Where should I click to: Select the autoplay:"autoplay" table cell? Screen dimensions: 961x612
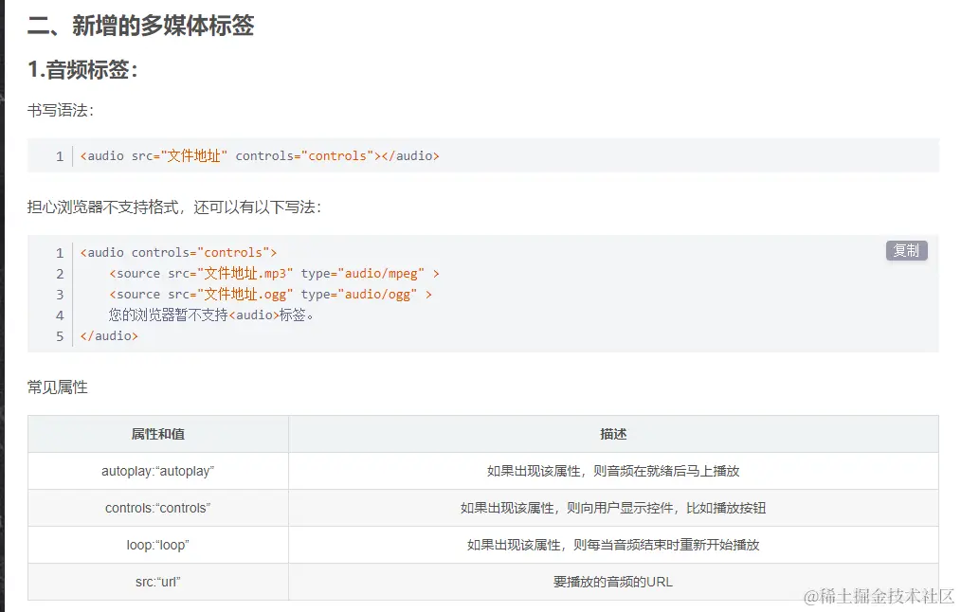point(158,471)
